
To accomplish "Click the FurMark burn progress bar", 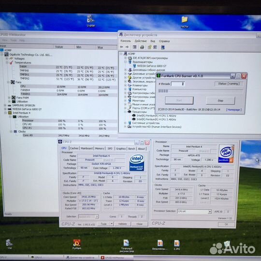I will [x=201, y=91].
